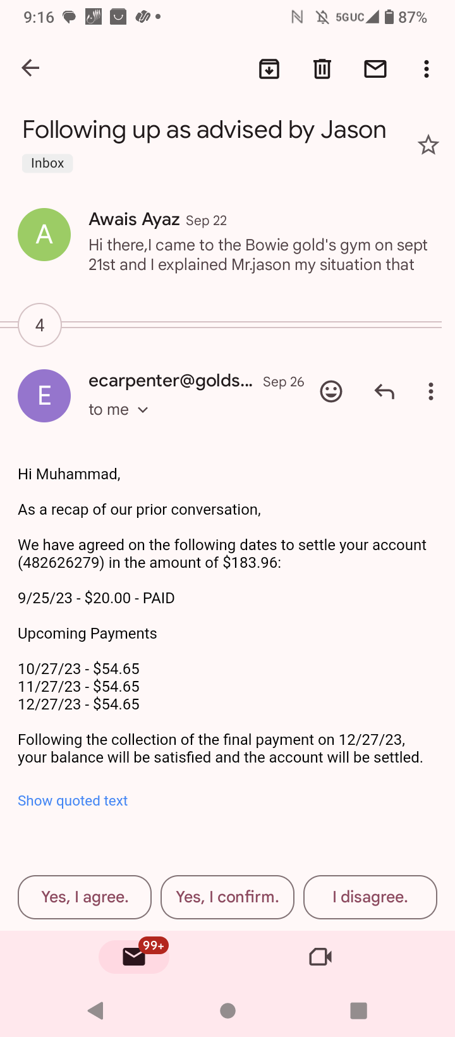Choose the 'Yes, I confirm.' smart reply

[227, 897]
